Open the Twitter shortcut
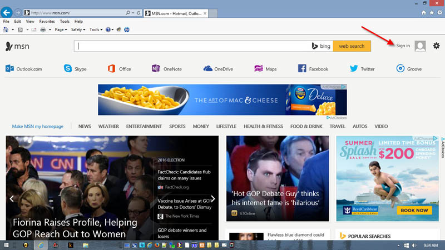Image resolution: width=445 pixels, height=250 pixels. click(x=362, y=69)
